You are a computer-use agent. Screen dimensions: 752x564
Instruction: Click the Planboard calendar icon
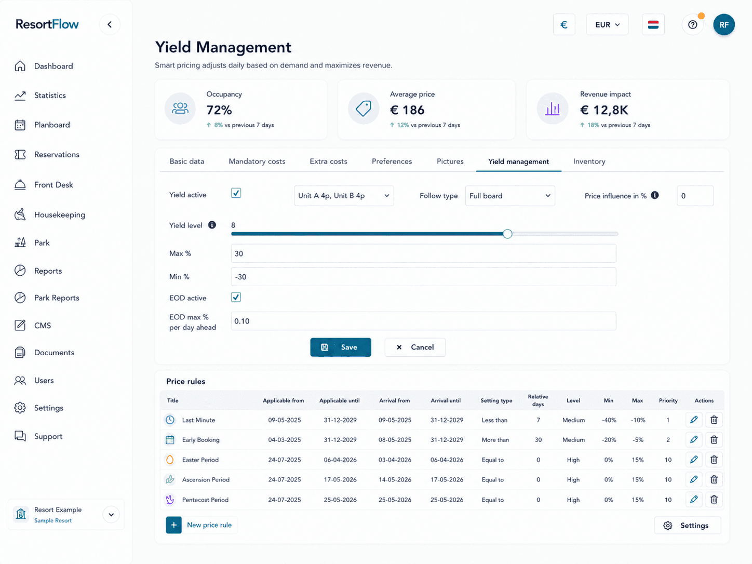coord(20,125)
